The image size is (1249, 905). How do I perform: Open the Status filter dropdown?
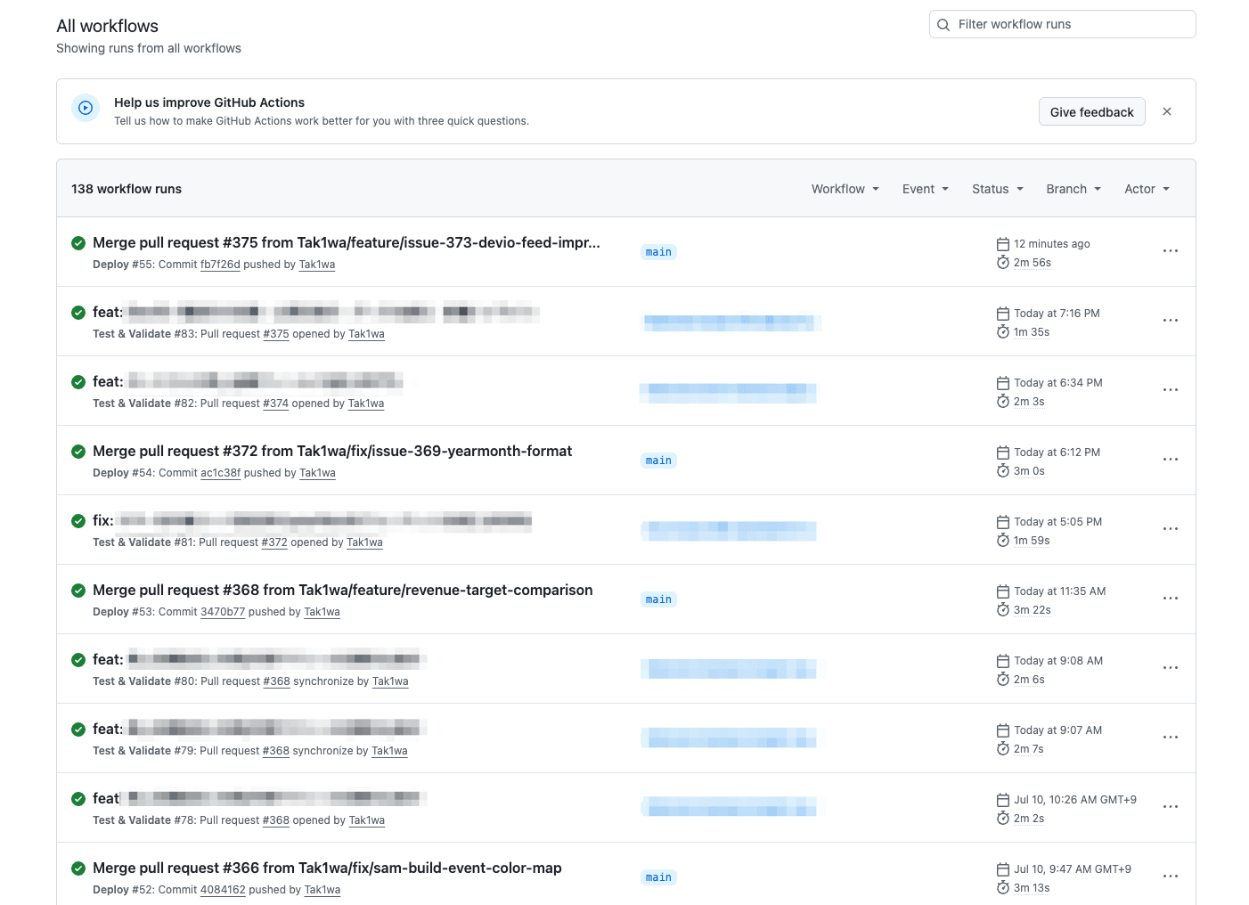click(998, 189)
